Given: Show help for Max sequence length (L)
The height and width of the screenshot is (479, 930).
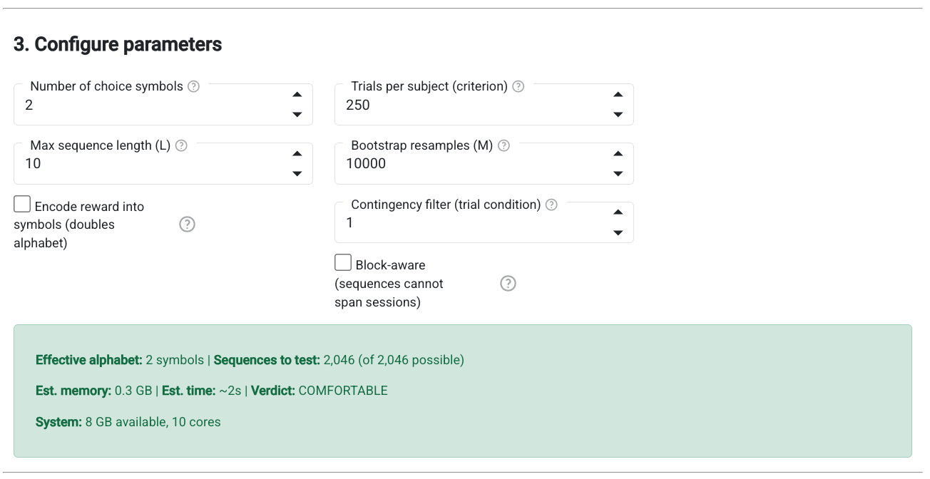Looking at the screenshot, I should 181,145.
